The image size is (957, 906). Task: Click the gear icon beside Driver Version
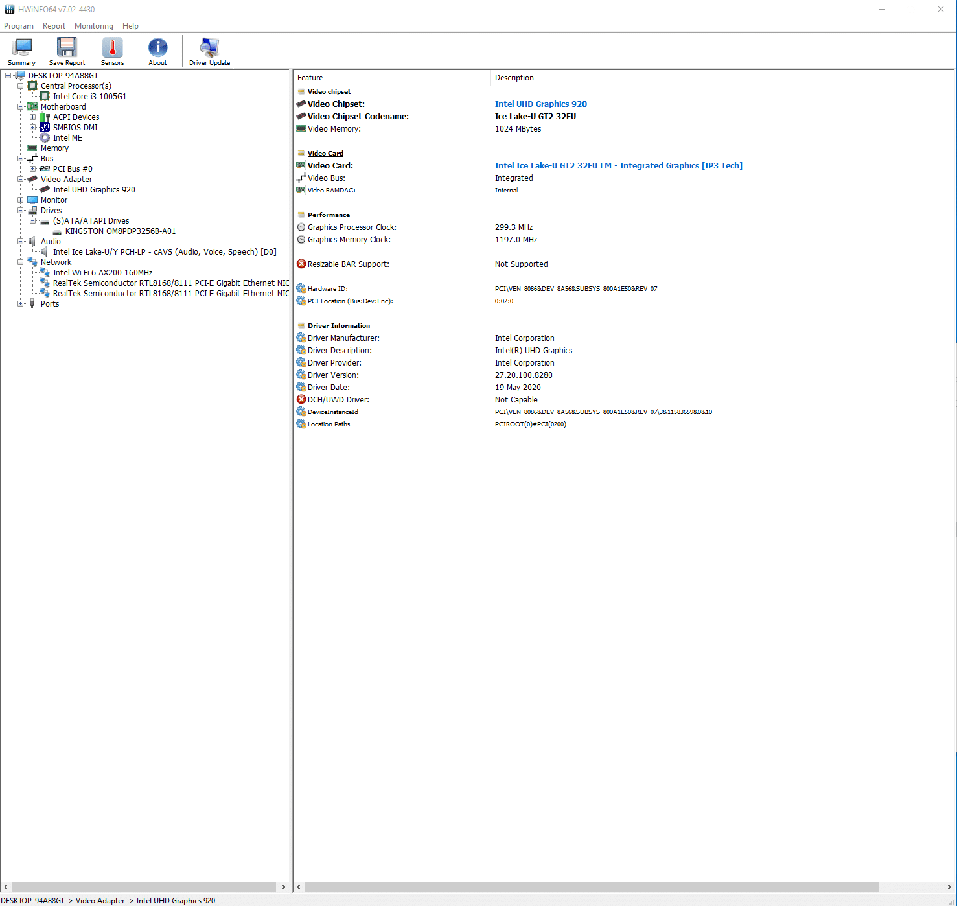[x=301, y=375]
